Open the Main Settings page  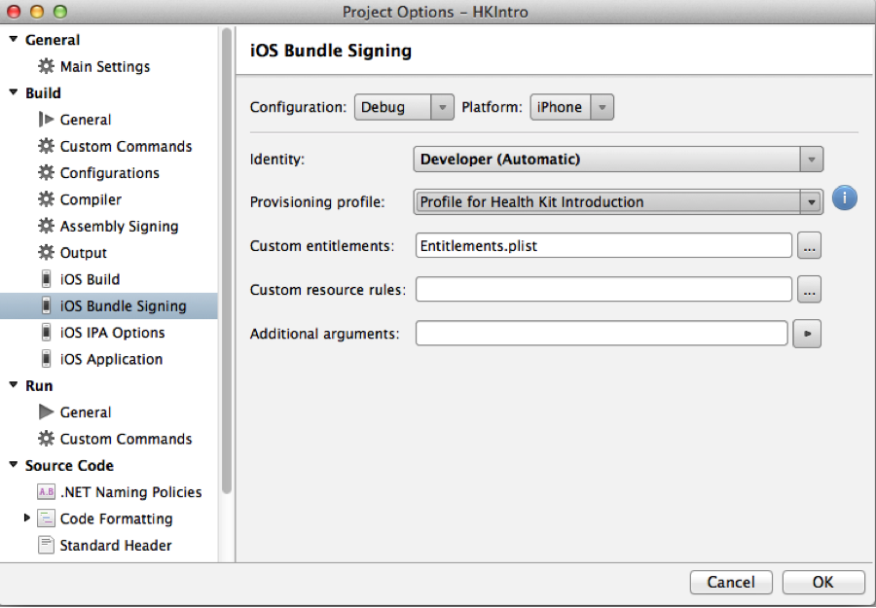tap(105, 66)
